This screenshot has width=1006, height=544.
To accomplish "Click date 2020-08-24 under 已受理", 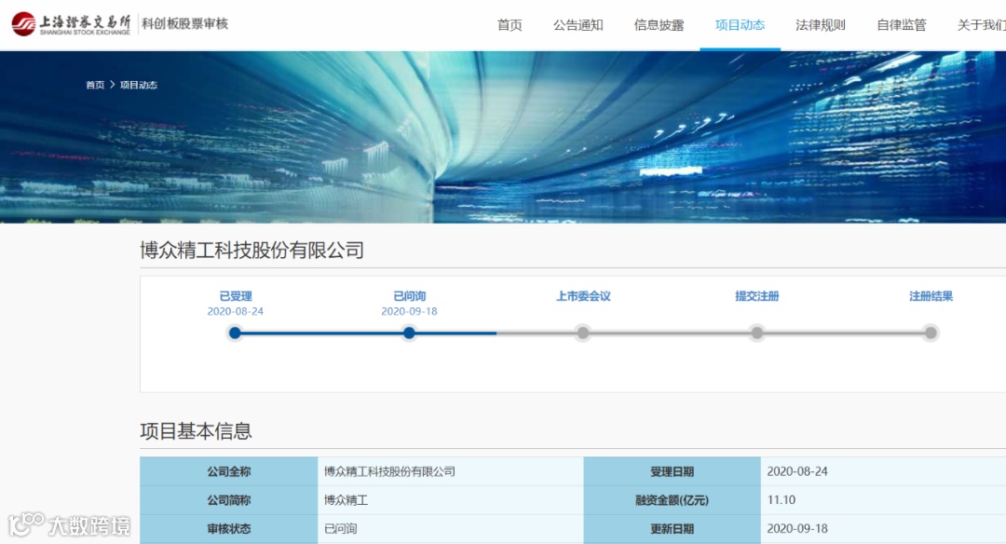I will point(235,311).
